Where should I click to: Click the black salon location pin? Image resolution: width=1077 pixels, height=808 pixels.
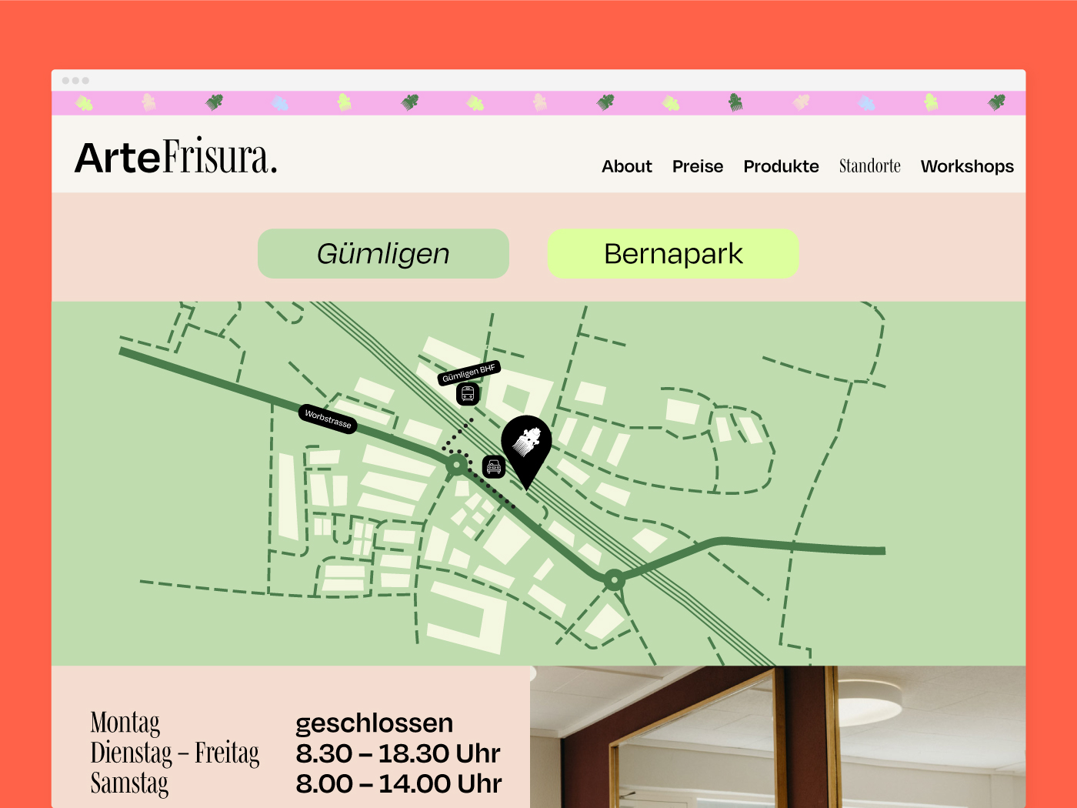[x=526, y=447]
